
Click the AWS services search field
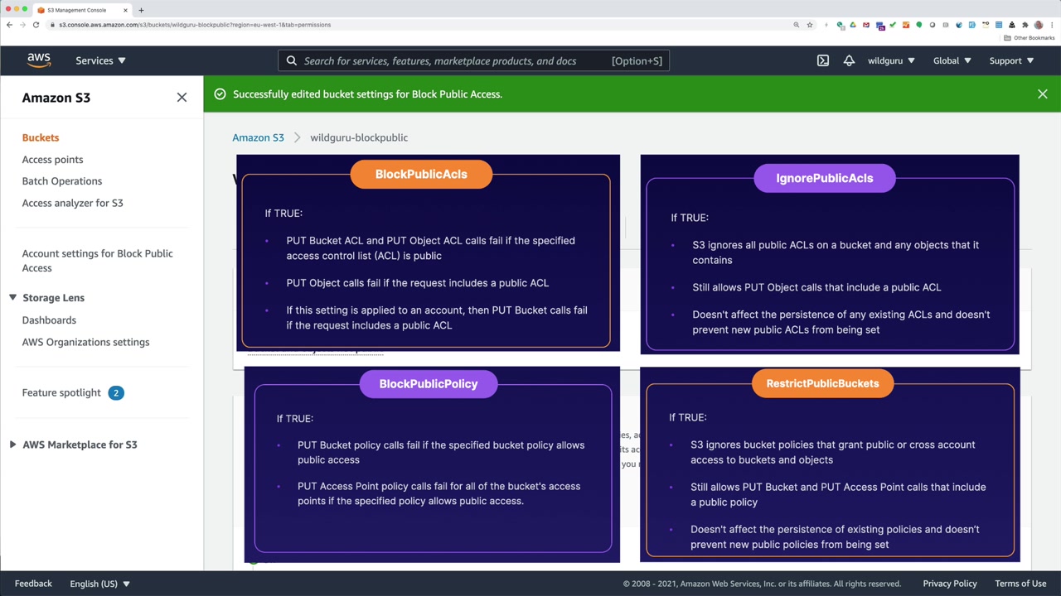click(473, 60)
